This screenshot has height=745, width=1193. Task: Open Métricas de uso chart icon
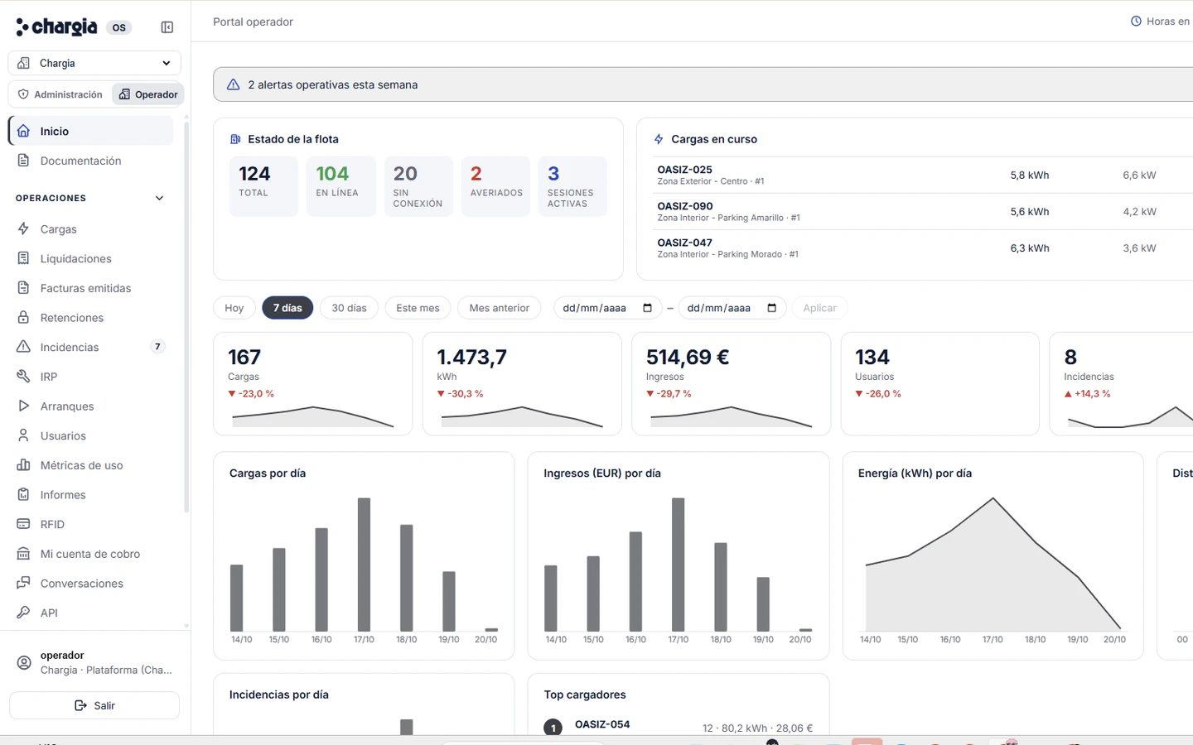tap(24, 465)
